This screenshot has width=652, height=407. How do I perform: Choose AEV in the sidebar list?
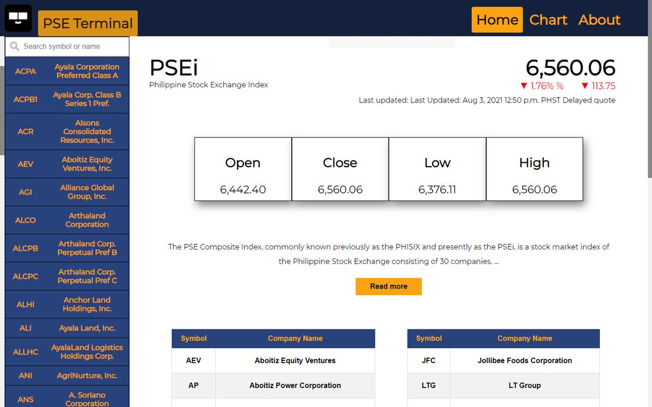click(x=67, y=164)
